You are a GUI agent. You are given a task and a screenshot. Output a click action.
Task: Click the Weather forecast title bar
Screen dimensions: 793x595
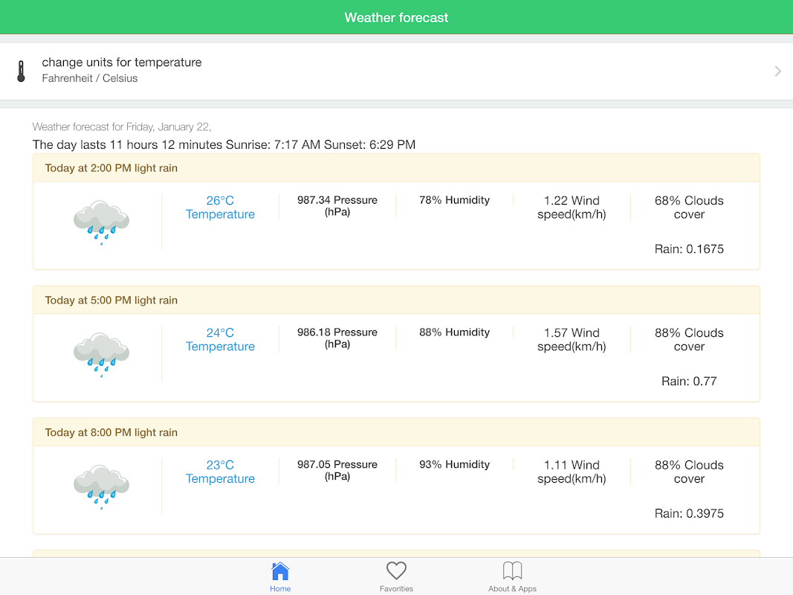[396, 18]
